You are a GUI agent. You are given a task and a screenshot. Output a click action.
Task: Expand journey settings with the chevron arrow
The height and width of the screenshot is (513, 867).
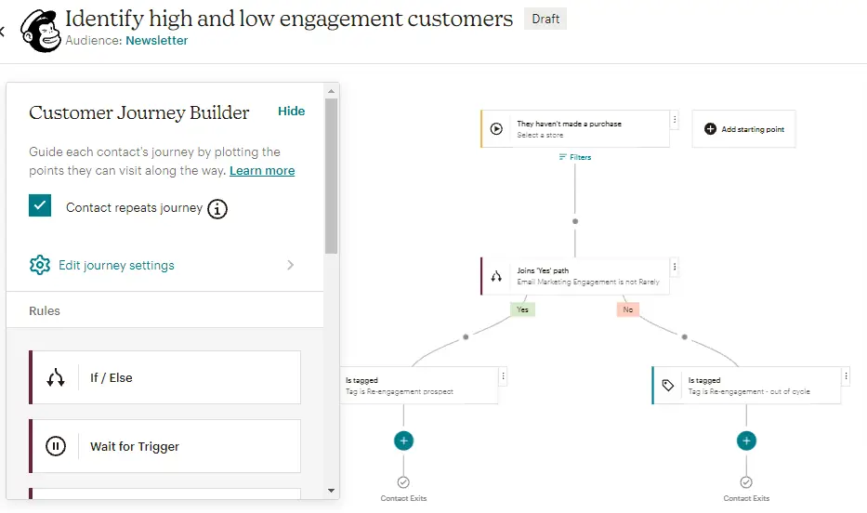coord(290,266)
